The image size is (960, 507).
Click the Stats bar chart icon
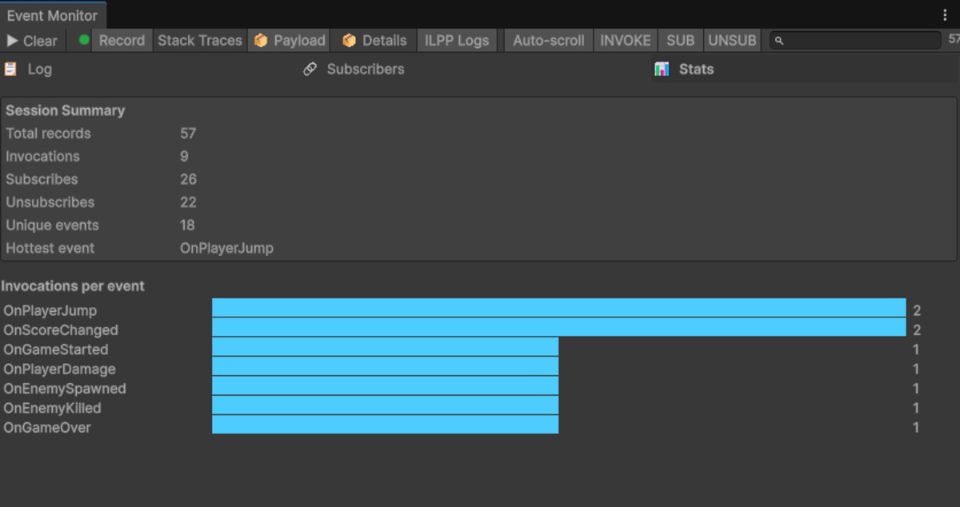tap(662, 69)
